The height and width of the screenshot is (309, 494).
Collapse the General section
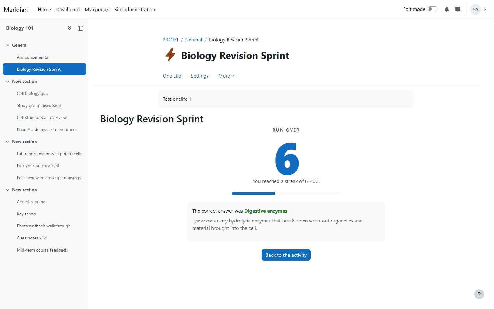coord(8,45)
